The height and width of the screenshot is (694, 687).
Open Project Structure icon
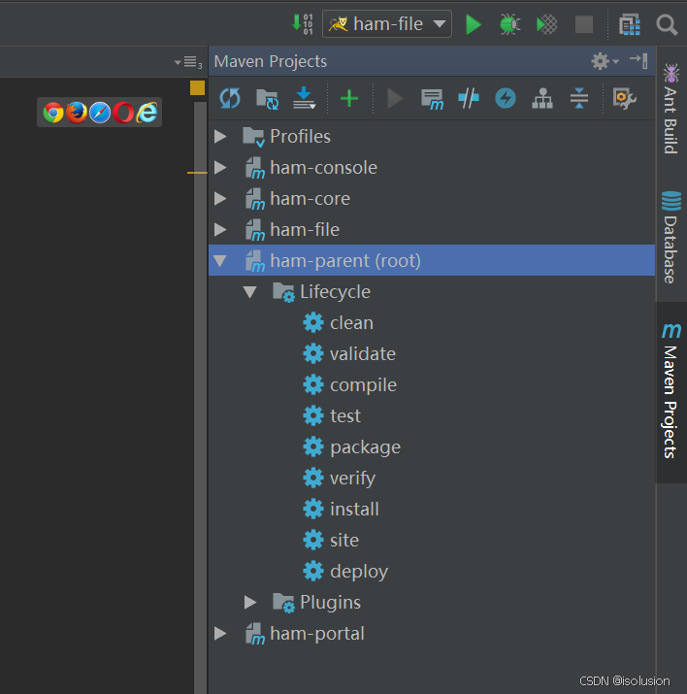pyautogui.click(x=630, y=24)
